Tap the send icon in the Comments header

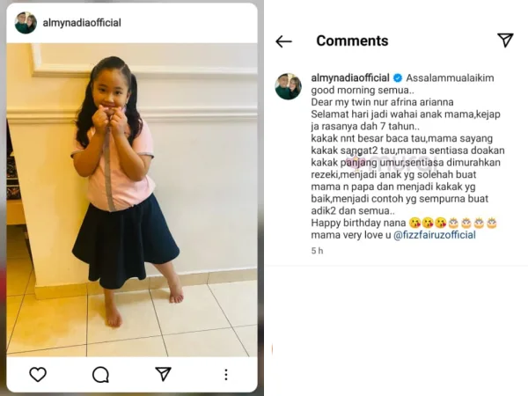505,40
